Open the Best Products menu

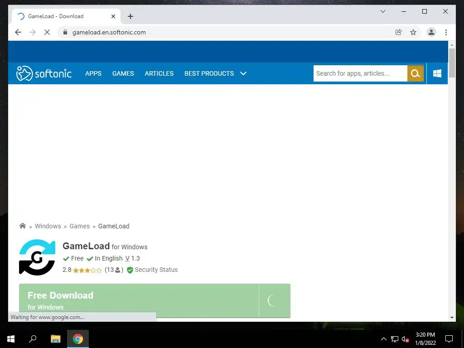pos(209,73)
